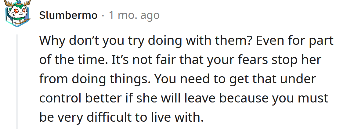Collapse the comment using the vertical thread line
Screen dimensions: 354x129
click(x=17, y=82)
